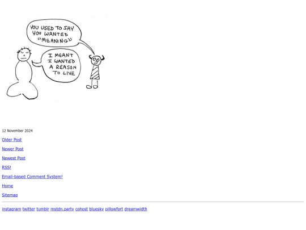
Task: Open the Sitemap link
Action: click(10, 195)
